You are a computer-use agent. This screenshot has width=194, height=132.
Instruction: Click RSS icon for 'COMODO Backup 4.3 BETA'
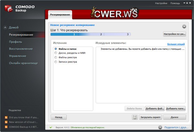point(6,126)
